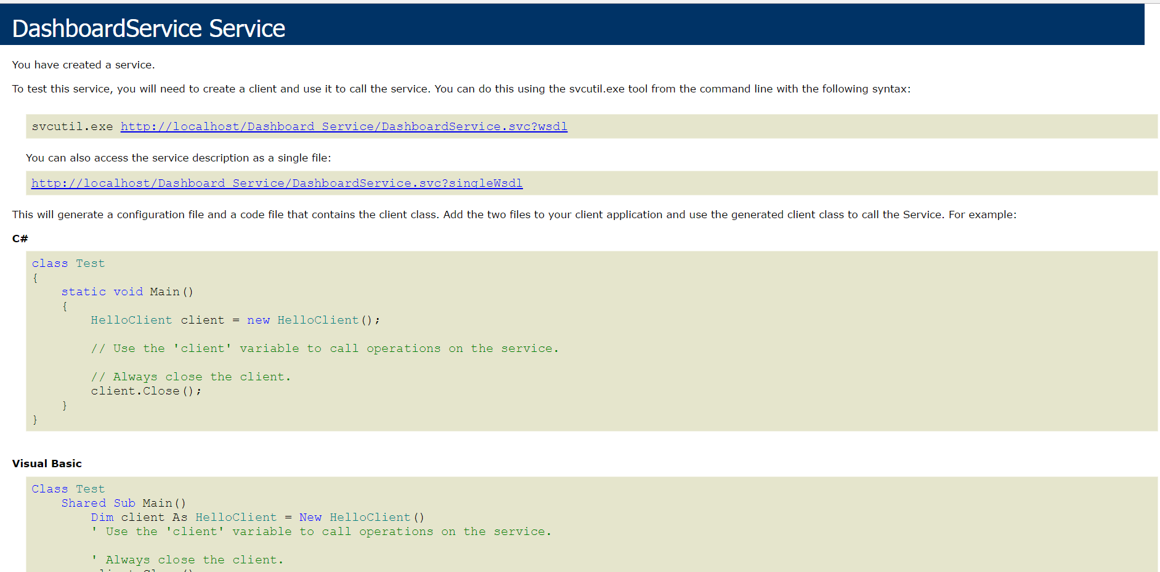Click 'You can also access the service description' text
The height and width of the screenshot is (572, 1160).
tap(179, 158)
